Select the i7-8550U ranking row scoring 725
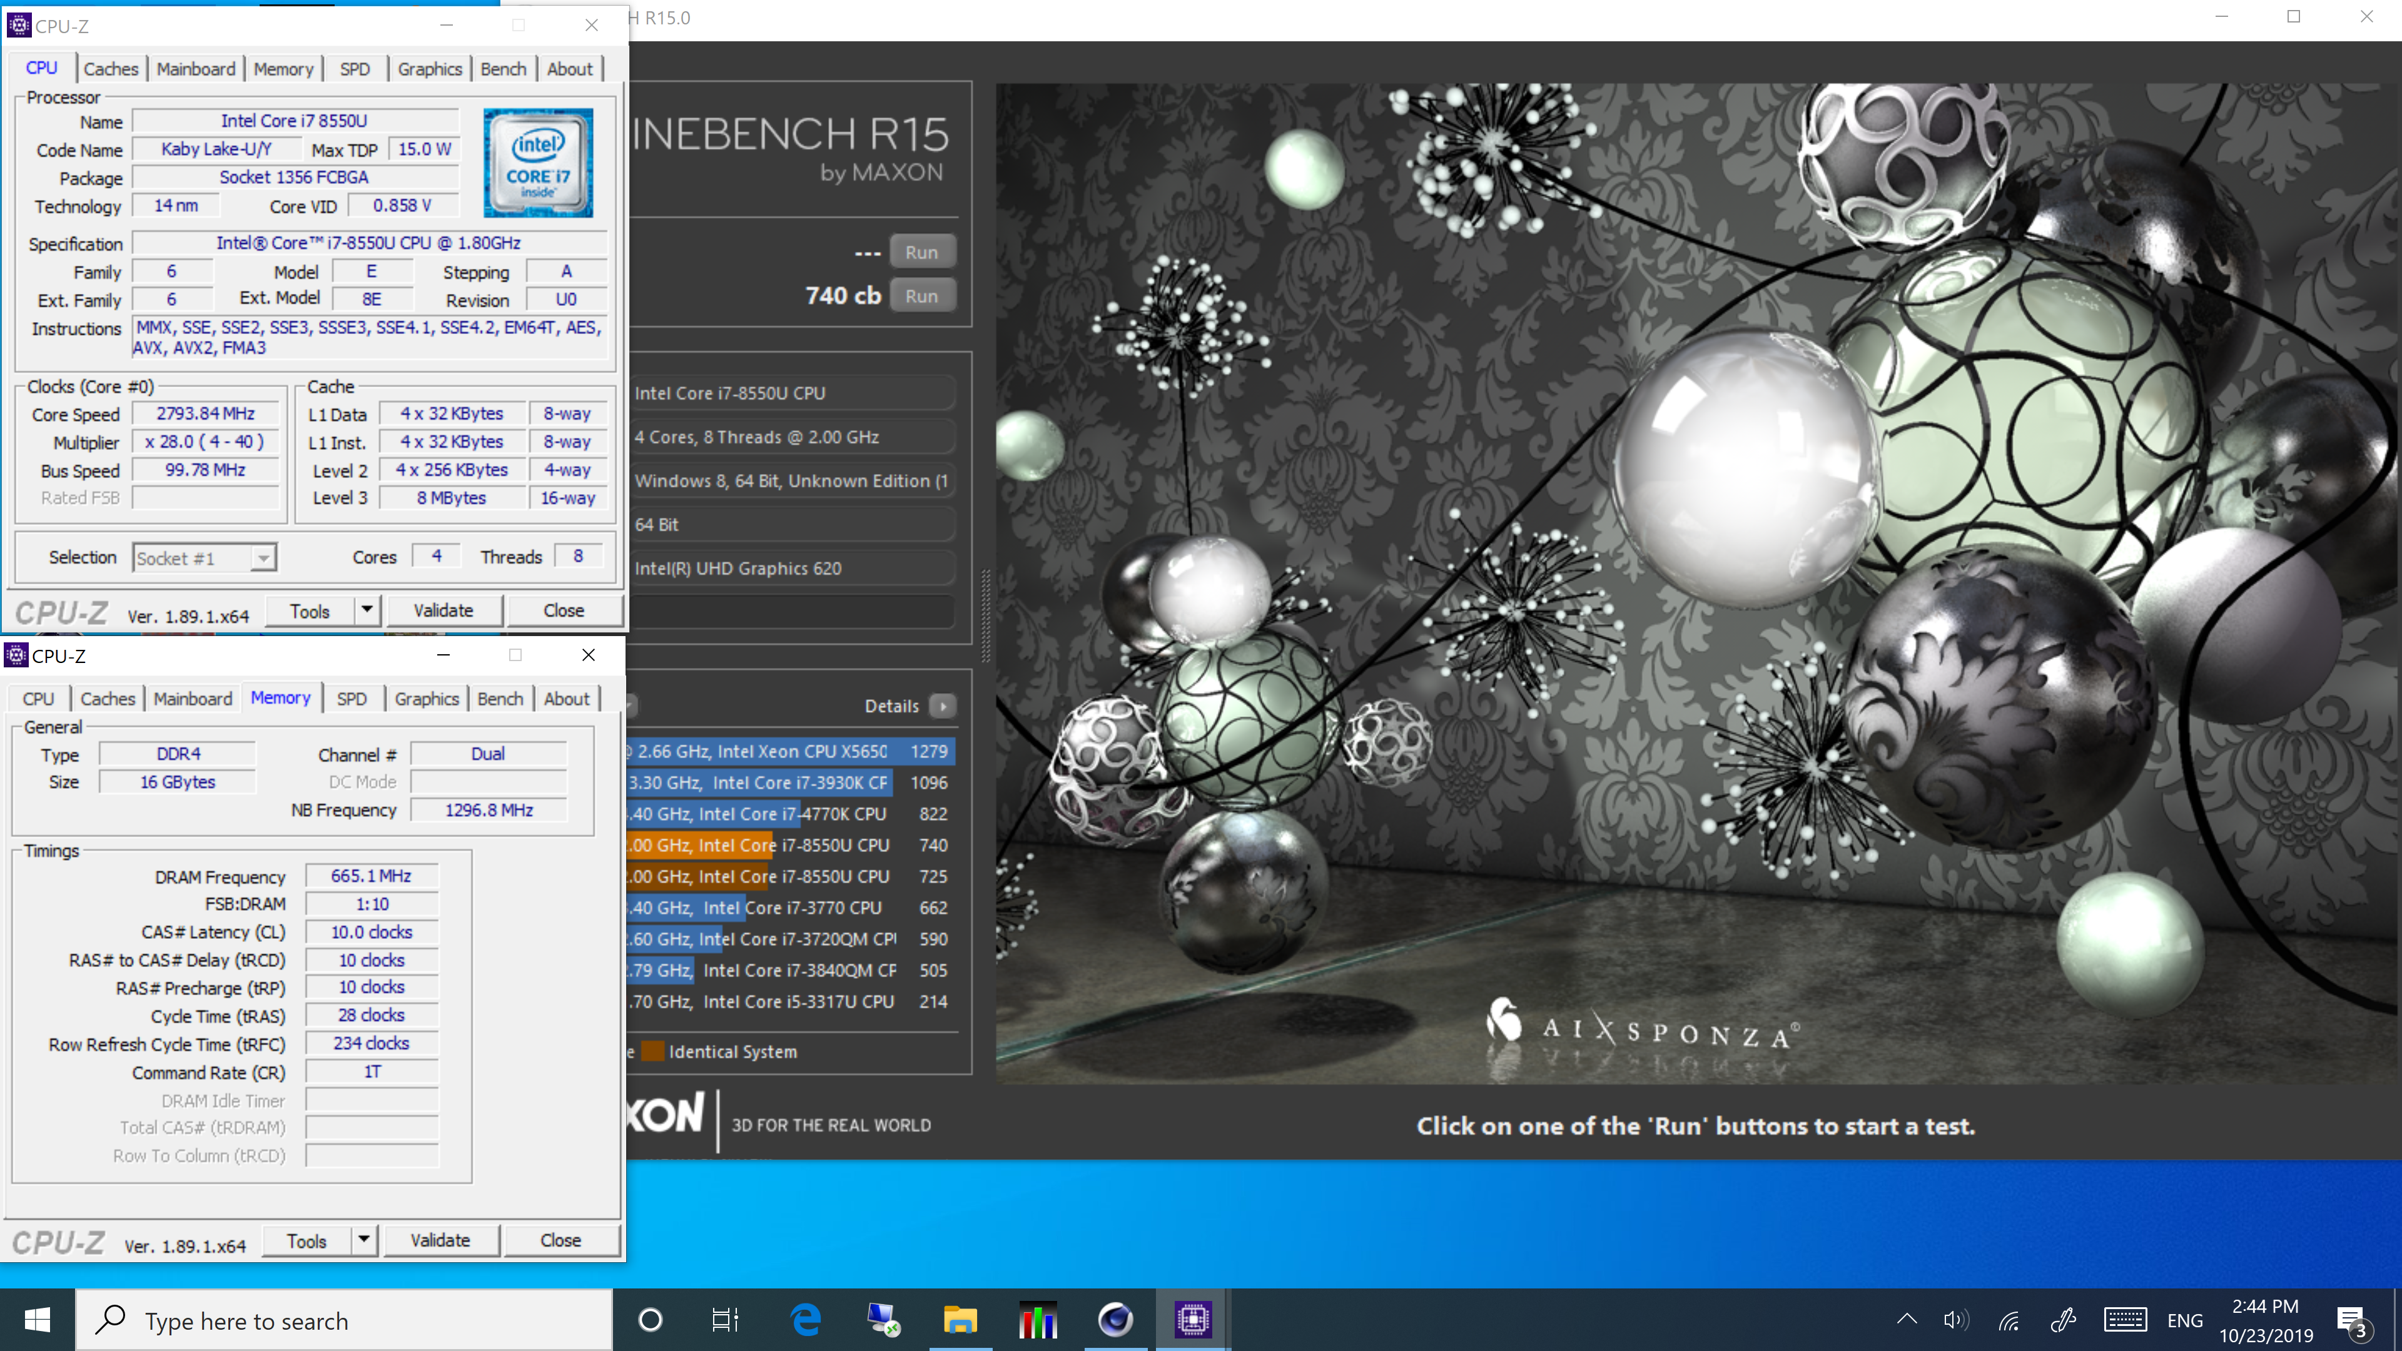Image resolution: width=2402 pixels, height=1351 pixels. pos(791,876)
